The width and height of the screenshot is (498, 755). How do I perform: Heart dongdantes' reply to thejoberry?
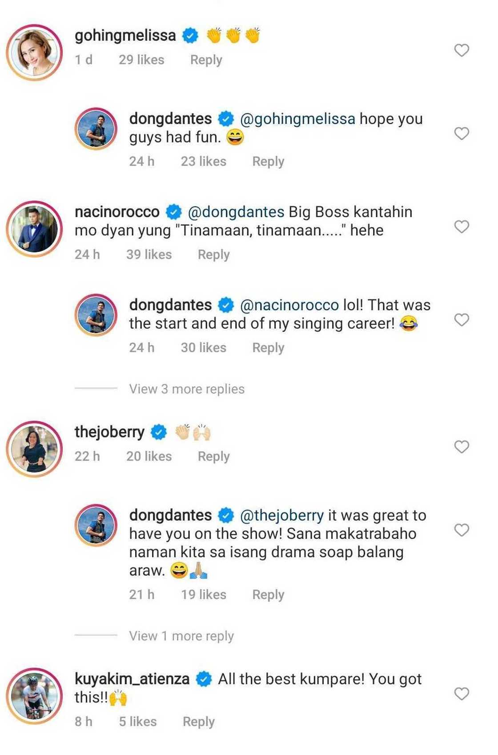[x=462, y=530]
